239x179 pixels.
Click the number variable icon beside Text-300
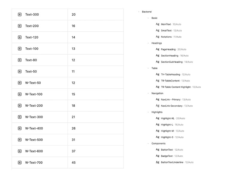pos(20,15)
